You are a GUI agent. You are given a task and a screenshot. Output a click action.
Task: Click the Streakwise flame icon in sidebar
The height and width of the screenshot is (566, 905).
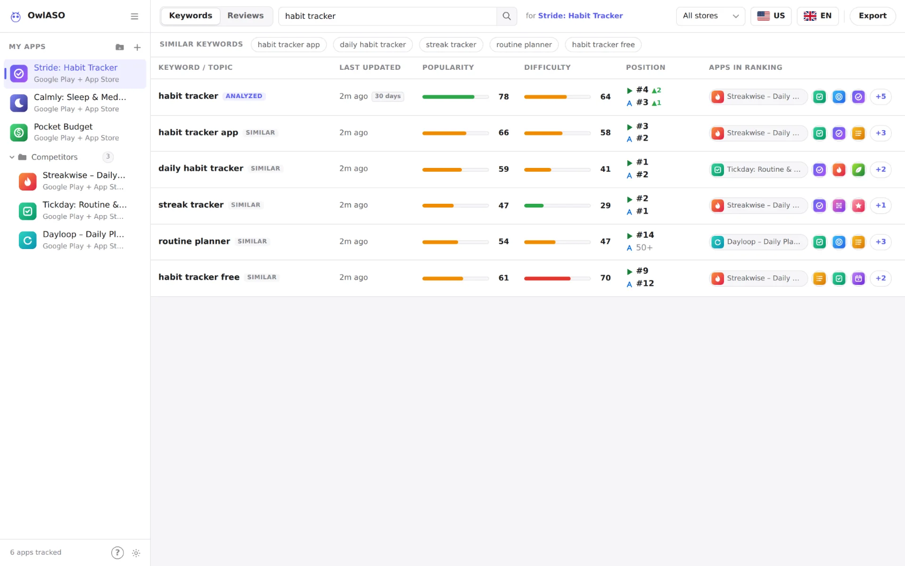27,181
